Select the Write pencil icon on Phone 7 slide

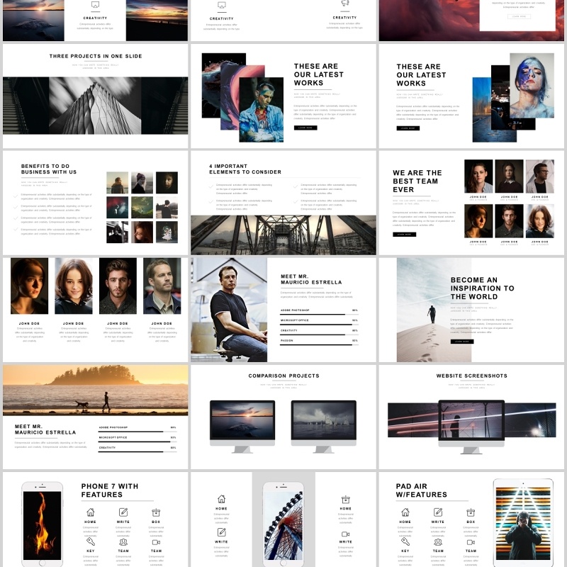tap(123, 512)
